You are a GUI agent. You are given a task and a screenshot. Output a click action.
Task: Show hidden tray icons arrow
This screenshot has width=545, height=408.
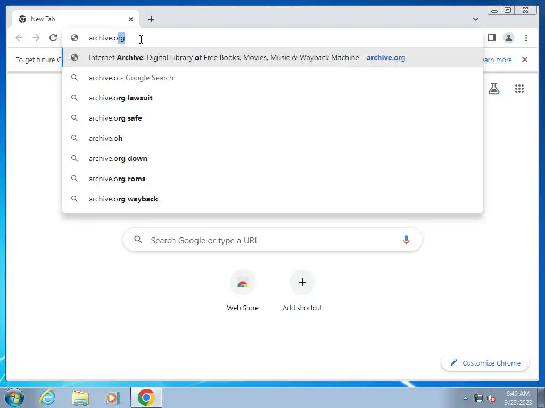coord(465,398)
